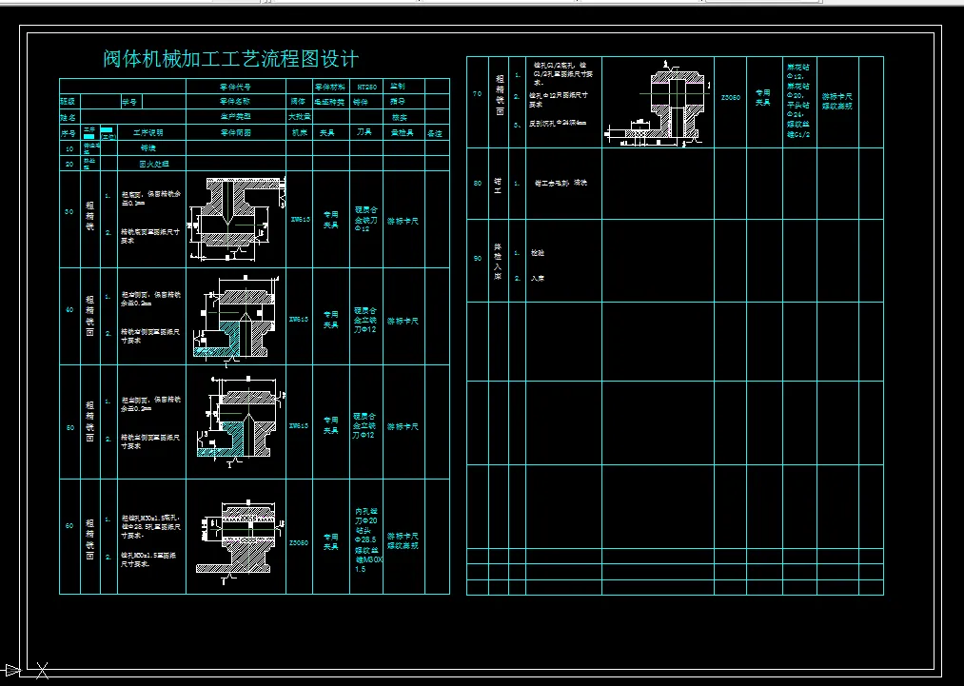Select the part sketch in process row 70

[658, 103]
